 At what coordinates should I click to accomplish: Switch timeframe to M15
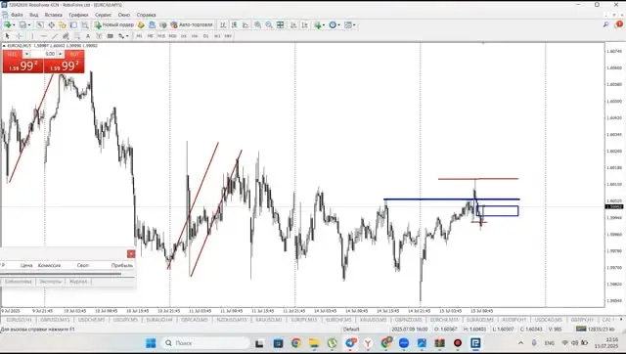[x=160, y=36]
